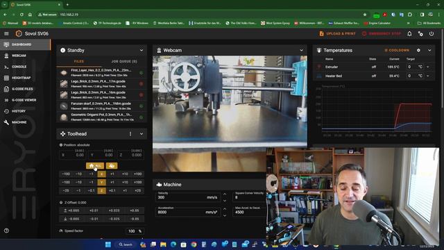This screenshot has height=250, width=444.
Task: Lower Z-offset by -0.025
Action: pos(114,219)
